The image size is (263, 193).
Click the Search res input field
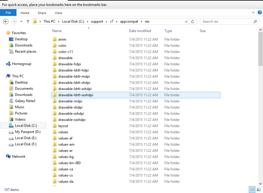pyautogui.click(x=225, y=21)
